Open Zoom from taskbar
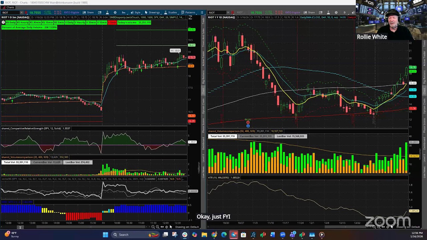The width and height of the screenshot is (427, 240). (283, 235)
